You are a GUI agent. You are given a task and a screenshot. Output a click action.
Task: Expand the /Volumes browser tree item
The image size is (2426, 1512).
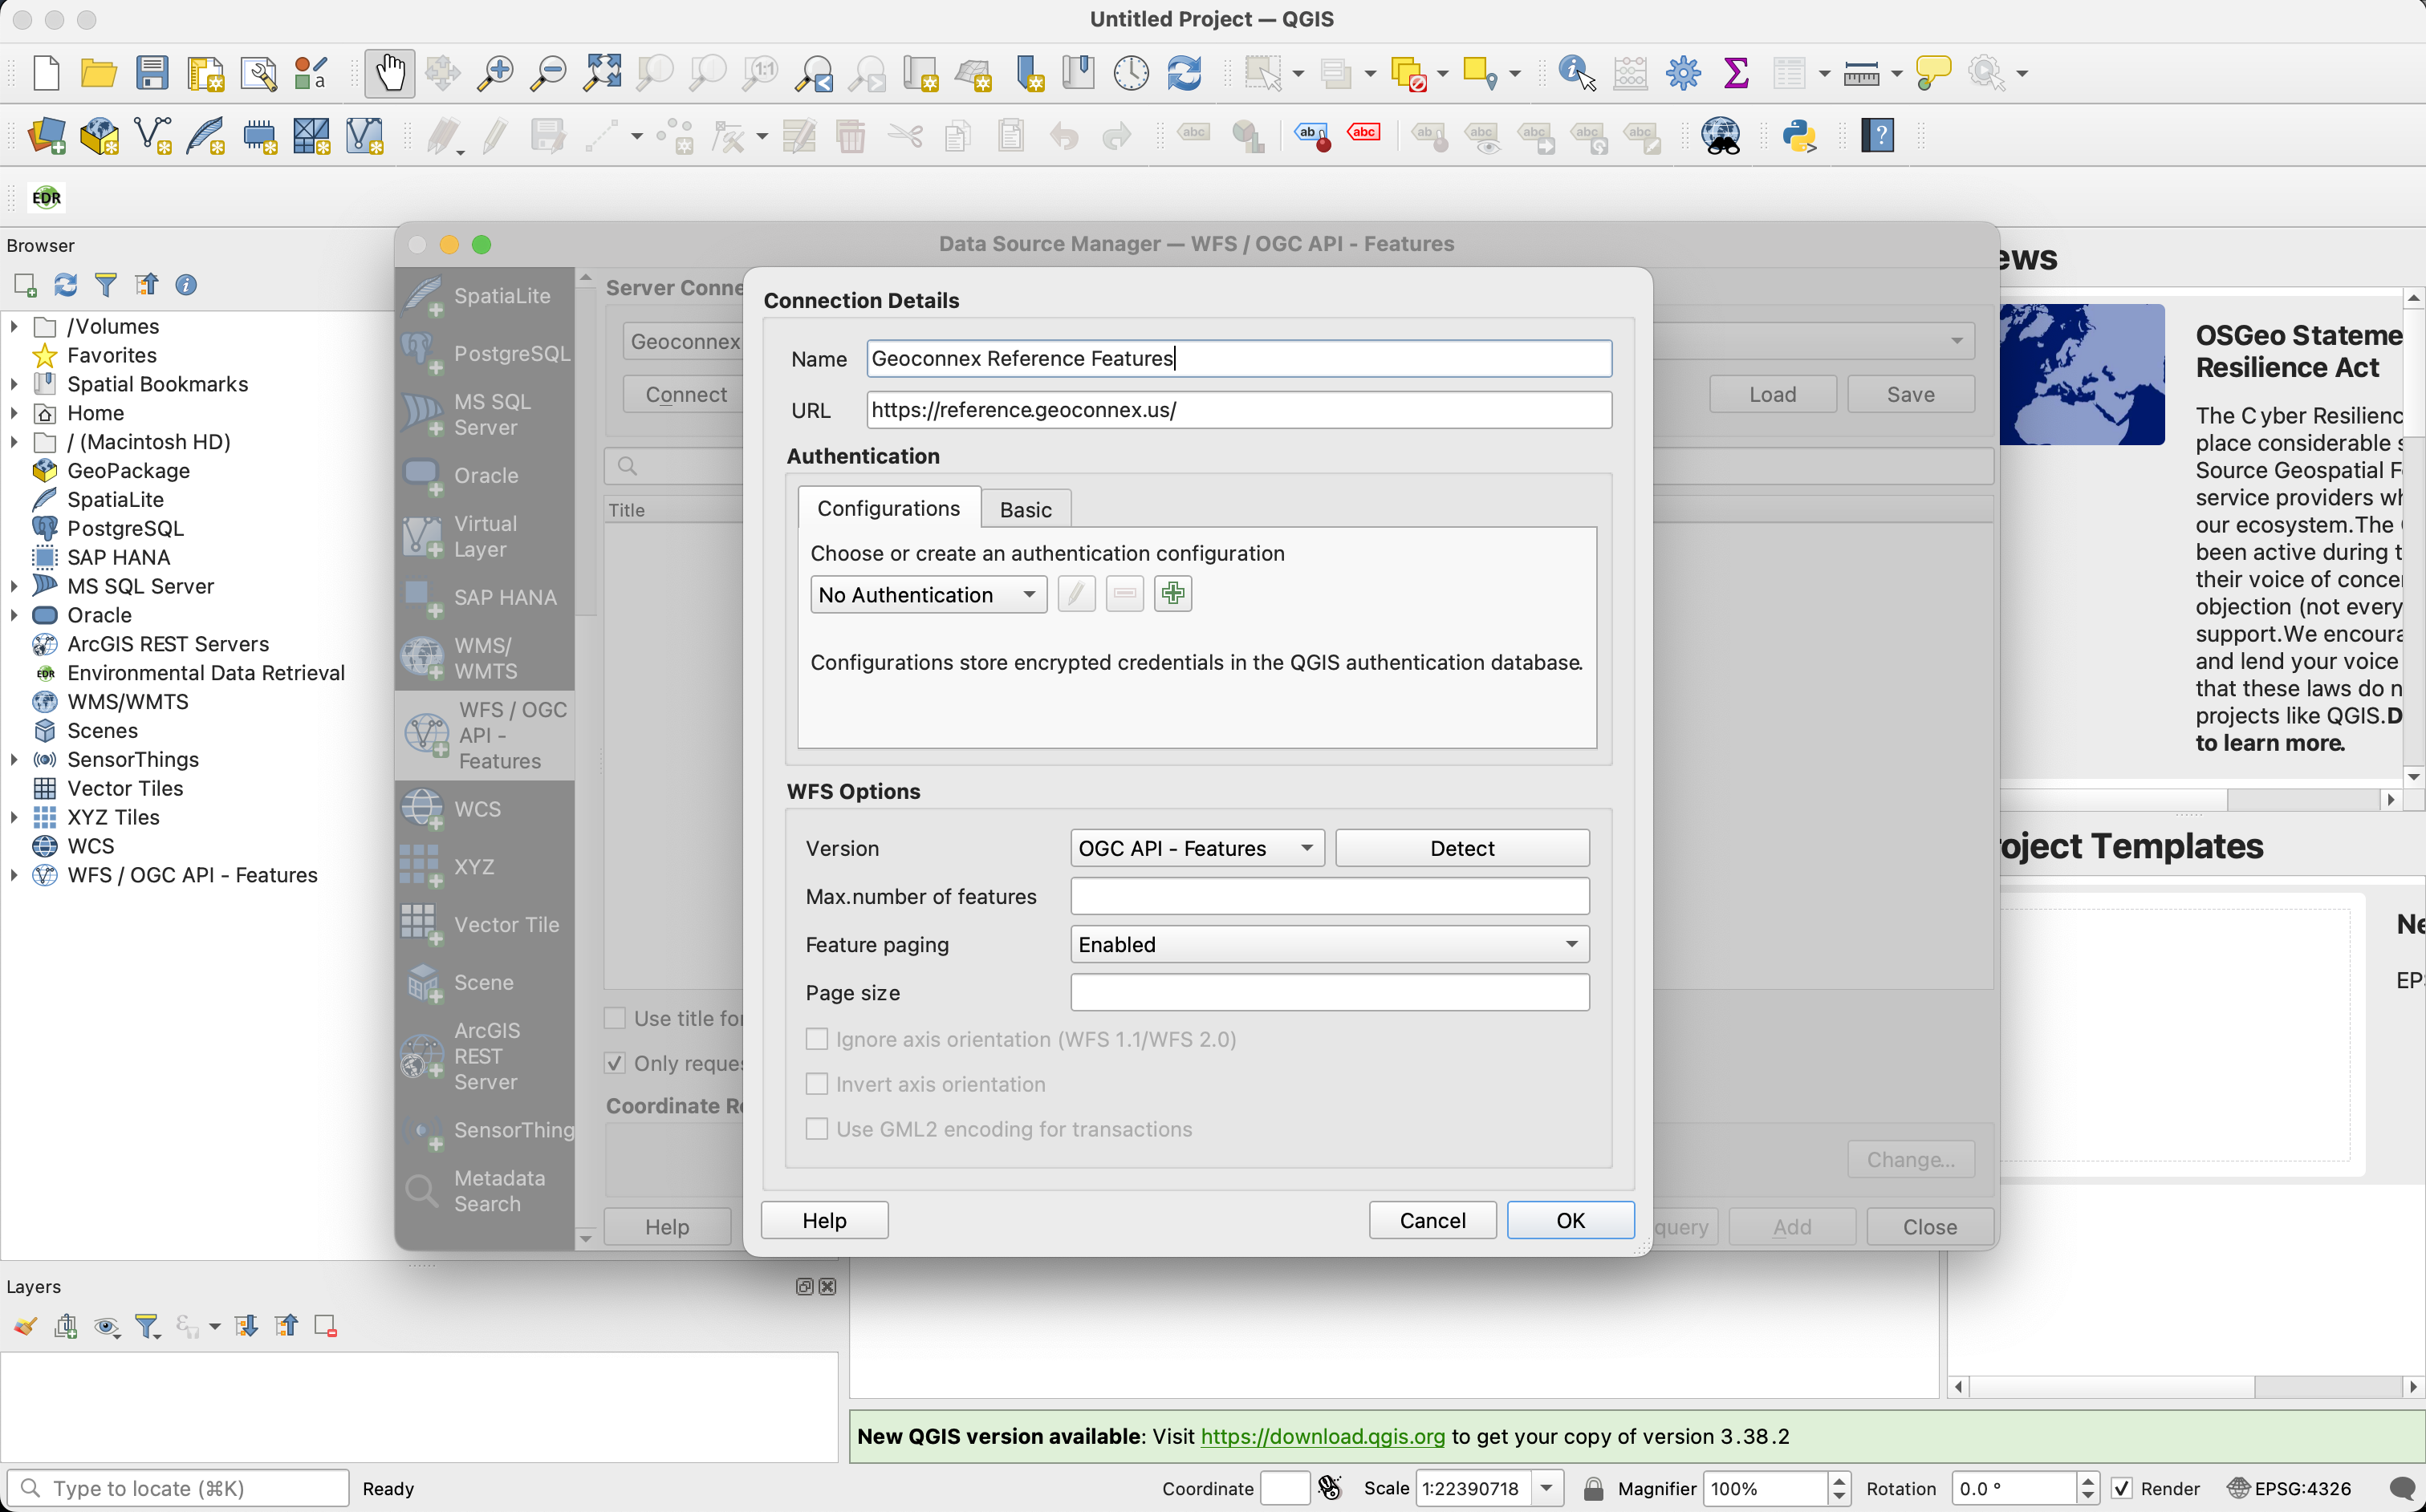coord(14,326)
